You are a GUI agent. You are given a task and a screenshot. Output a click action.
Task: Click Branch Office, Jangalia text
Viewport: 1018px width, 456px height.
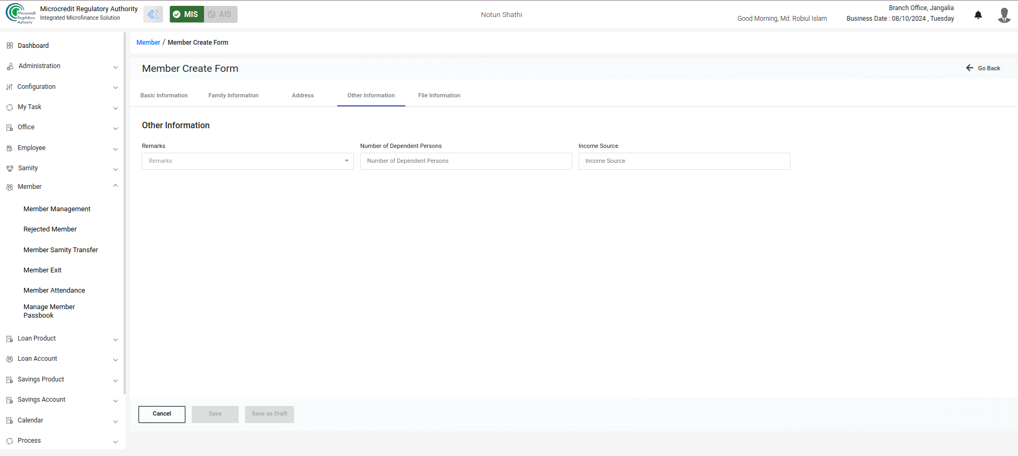(x=921, y=8)
